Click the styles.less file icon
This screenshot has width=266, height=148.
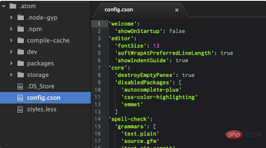point(20,109)
